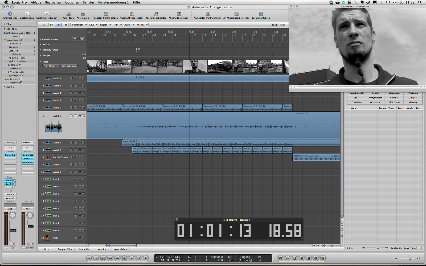
Task: Toggle input monitoring on Audio 3 track
Action: coord(71,116)
